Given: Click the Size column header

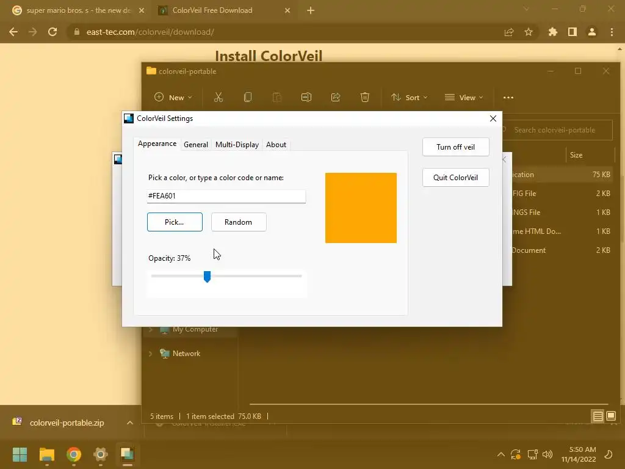Looking at the screenshot, I should pos(576,155).
